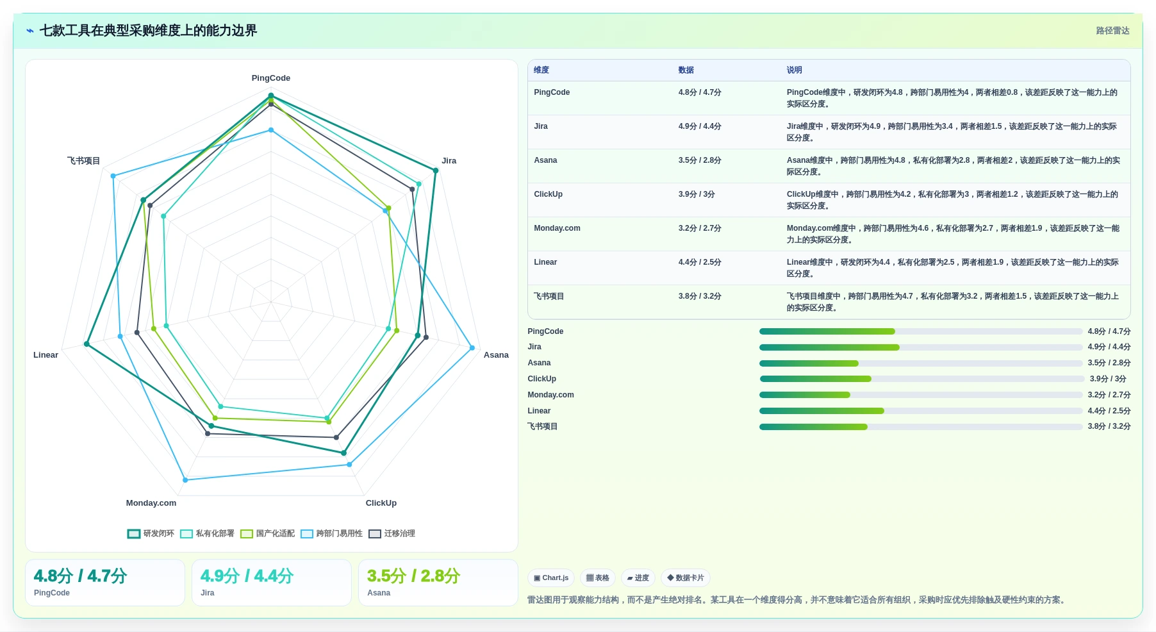This screenshot has width=1156, height=632.
Task: Click the 维度 column header
Action: pyautogui.click(x=541, y=71)
